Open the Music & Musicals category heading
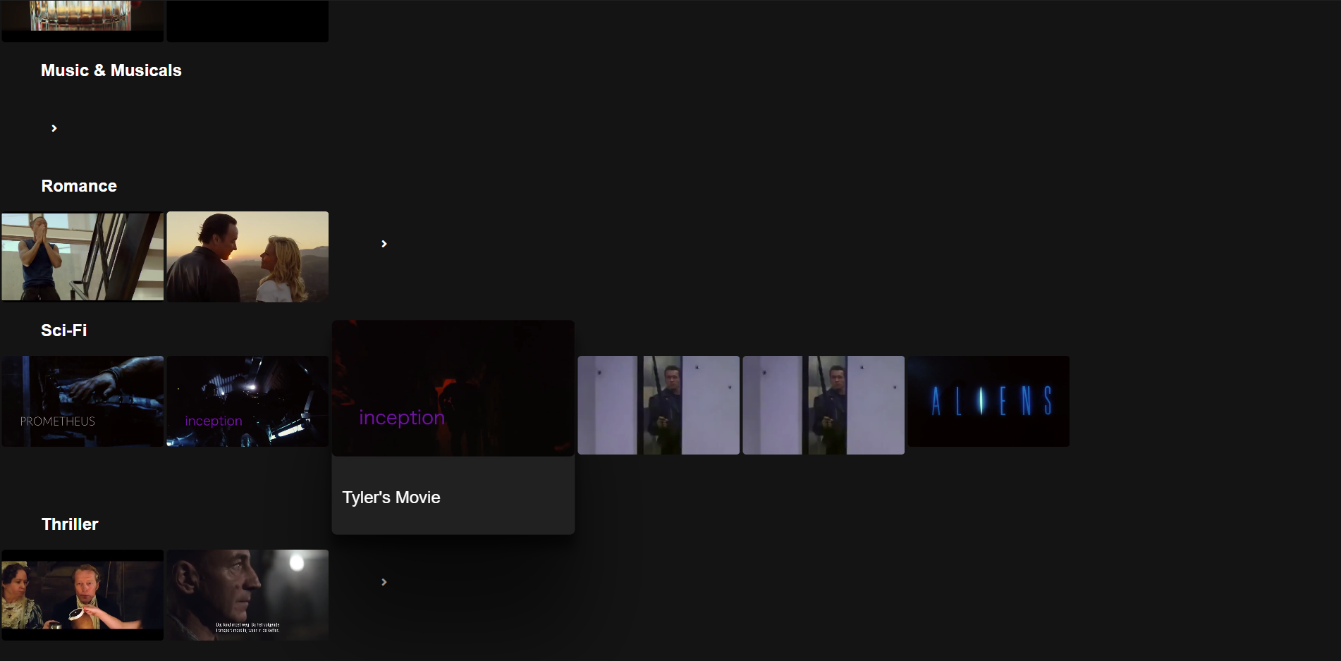Viewport: 1341px width, 661px height. [111, 70]
